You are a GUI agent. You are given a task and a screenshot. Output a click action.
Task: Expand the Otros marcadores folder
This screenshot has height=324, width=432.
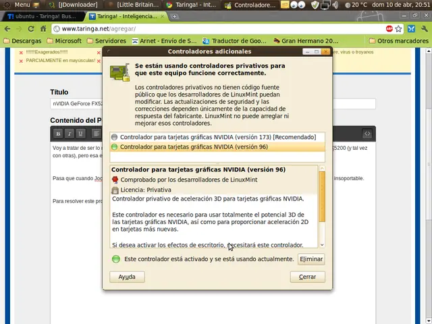point(399,41)
